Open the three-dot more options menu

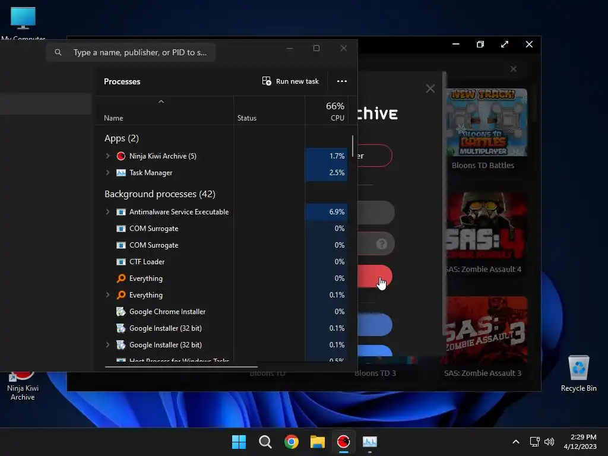[341, 81]
